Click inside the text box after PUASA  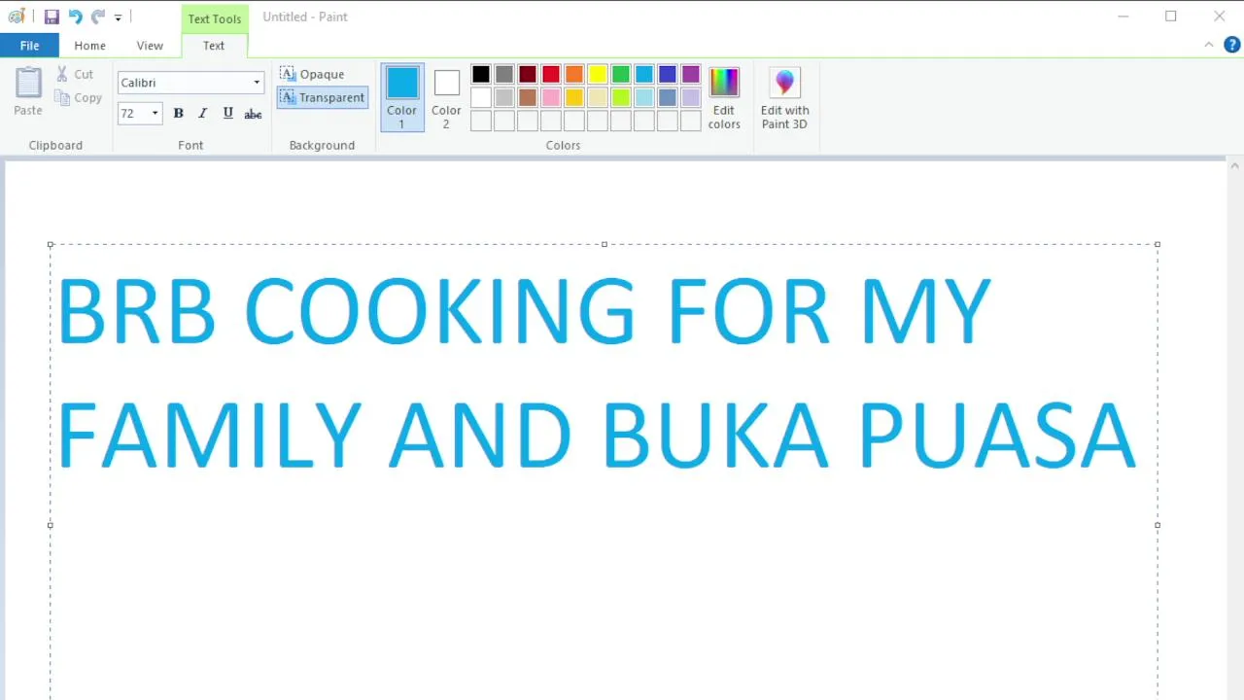pos(1147,436)
